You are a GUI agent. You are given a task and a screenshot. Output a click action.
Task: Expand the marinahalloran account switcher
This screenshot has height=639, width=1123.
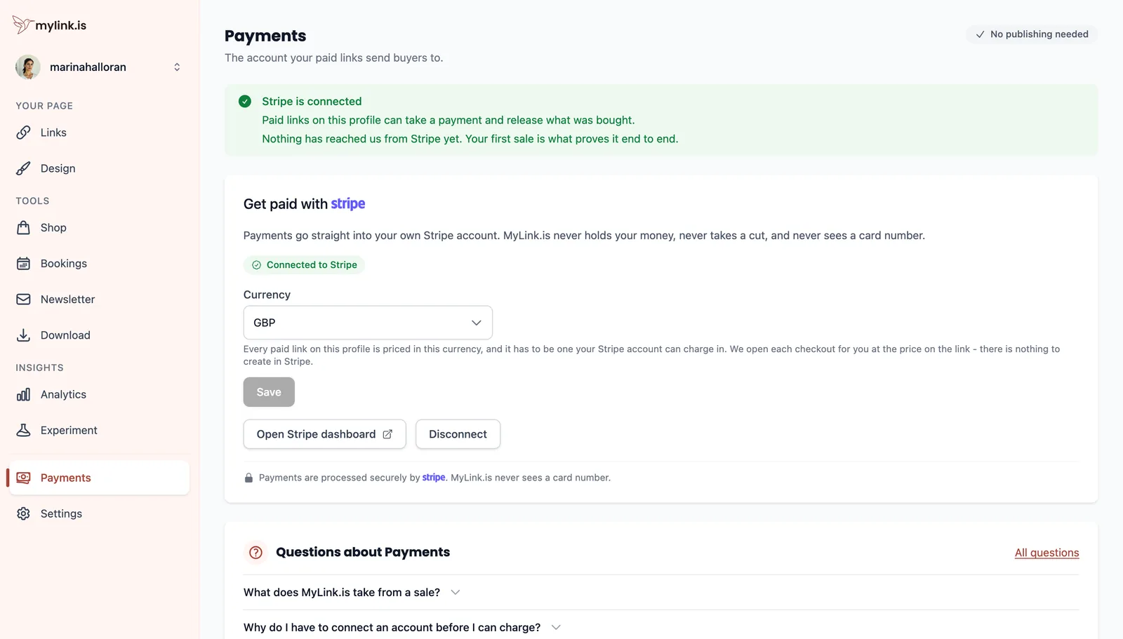[177, 67]
